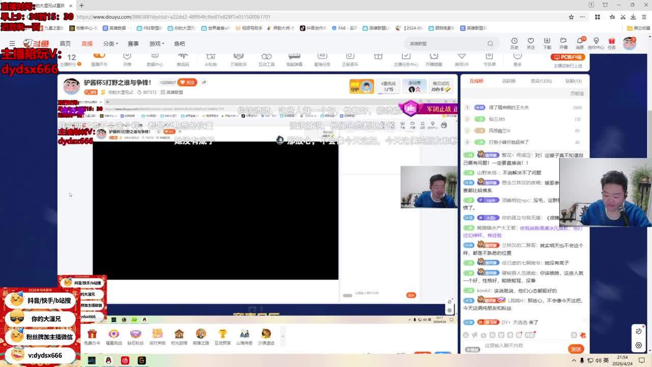
Task: Open the 时光旅馆 house icon
Action: tap(179, 336)
